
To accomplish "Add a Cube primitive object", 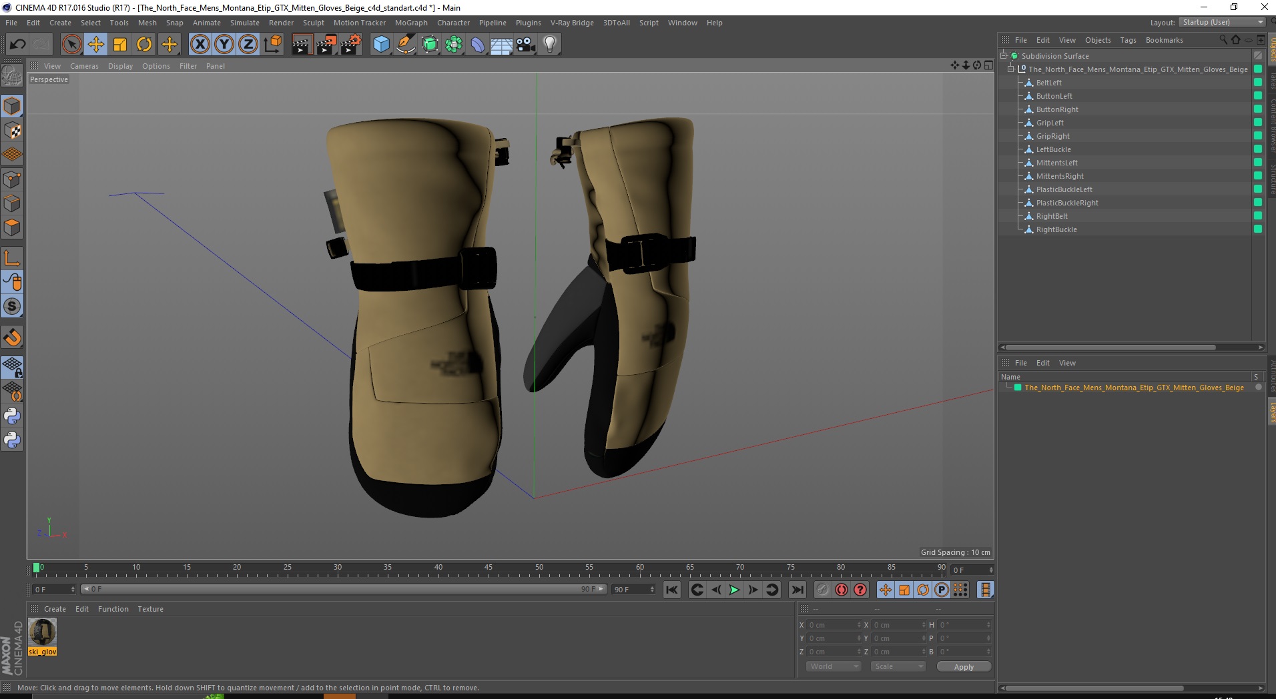I will pyautogui.click(x=381, y=45).
